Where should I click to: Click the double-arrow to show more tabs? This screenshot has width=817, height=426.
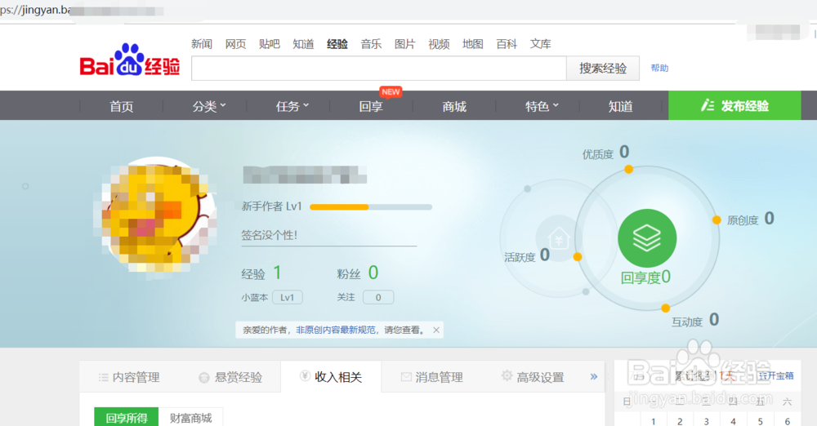[593, 376]
